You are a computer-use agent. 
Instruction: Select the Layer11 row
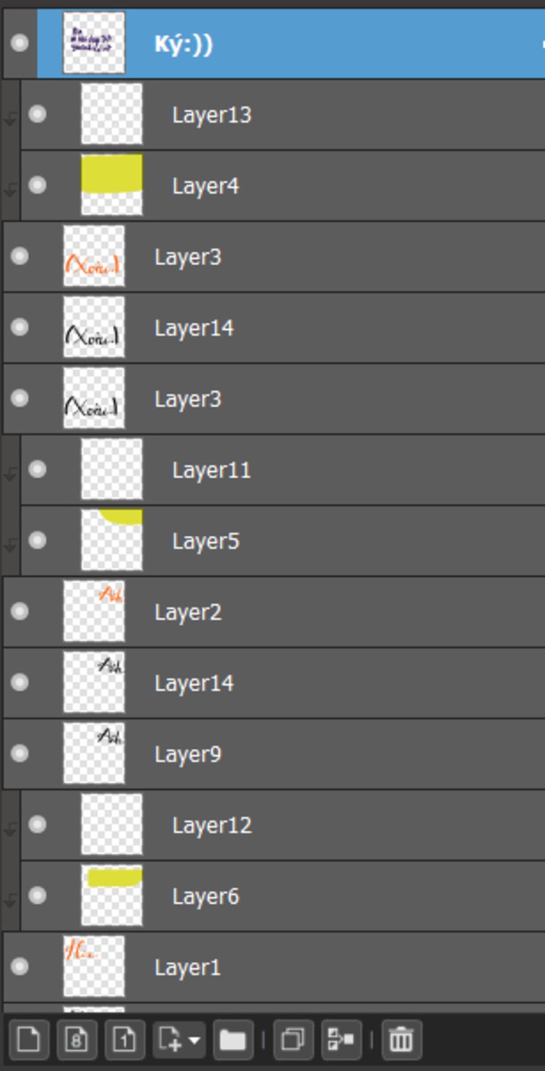pos(283,470)
